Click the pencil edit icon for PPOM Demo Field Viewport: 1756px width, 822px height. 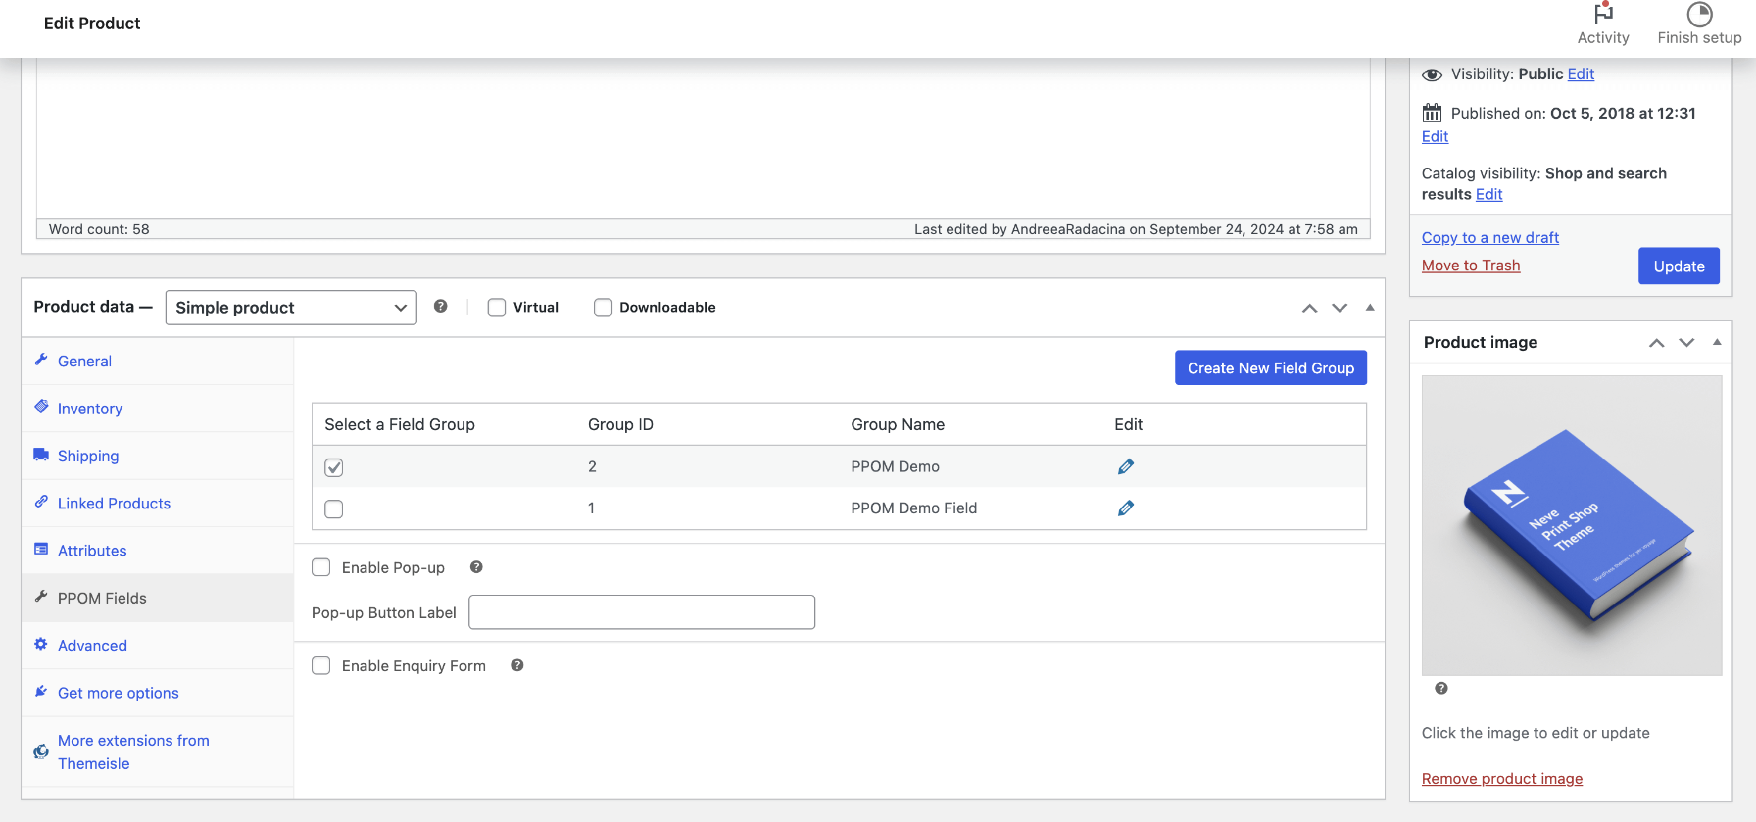point(1126,508)
